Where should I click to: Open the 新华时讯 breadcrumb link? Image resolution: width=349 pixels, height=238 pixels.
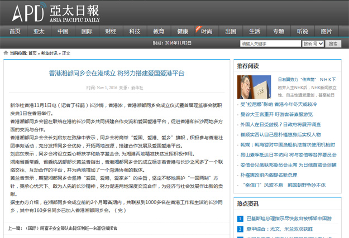pos(49,53)
